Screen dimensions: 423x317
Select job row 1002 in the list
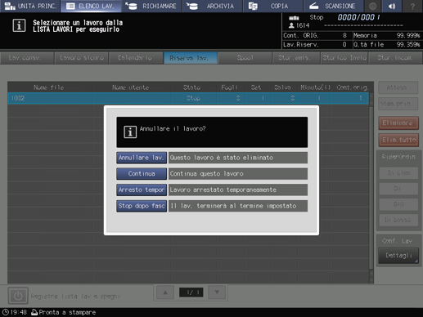coord(188,98)
